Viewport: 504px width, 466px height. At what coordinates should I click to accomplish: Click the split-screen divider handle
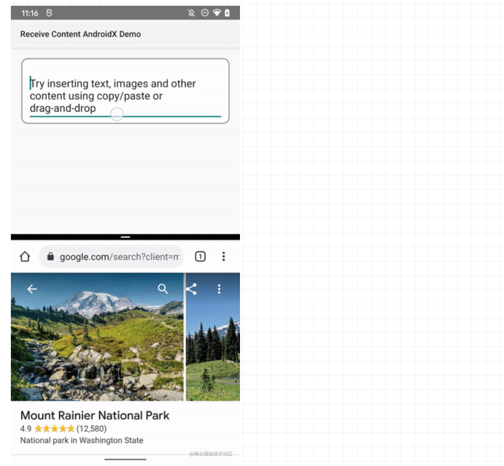point(125,236)
